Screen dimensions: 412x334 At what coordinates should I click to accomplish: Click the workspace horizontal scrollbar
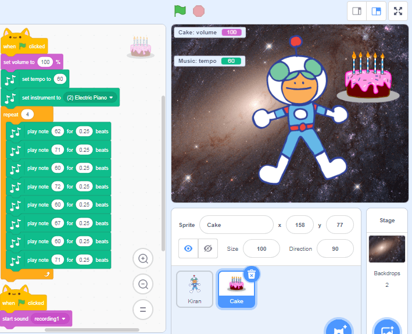[92, 330]
